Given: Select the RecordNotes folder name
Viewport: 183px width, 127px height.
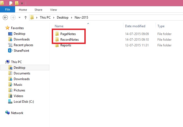Looking at the screenshot, I should pyautogui.click(x=70, y=40).
